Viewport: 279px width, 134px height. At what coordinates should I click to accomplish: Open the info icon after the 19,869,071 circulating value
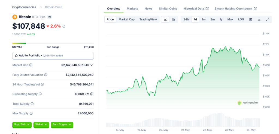92,94
